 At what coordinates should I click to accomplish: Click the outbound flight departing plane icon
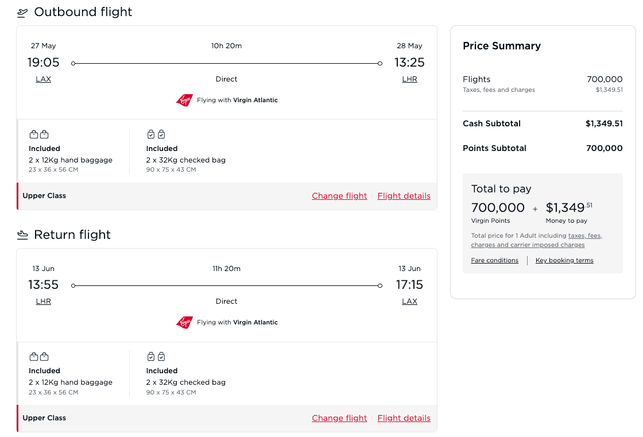(22, 12)
